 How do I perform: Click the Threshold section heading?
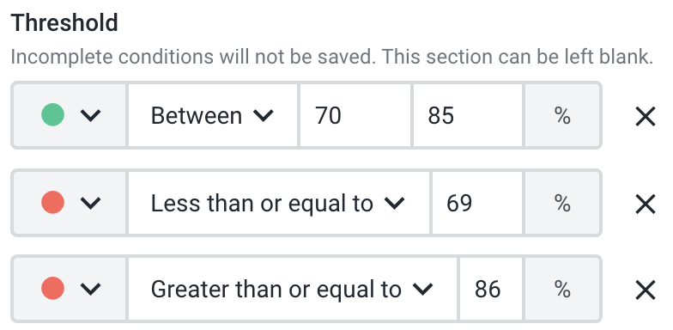click(64, 22)
